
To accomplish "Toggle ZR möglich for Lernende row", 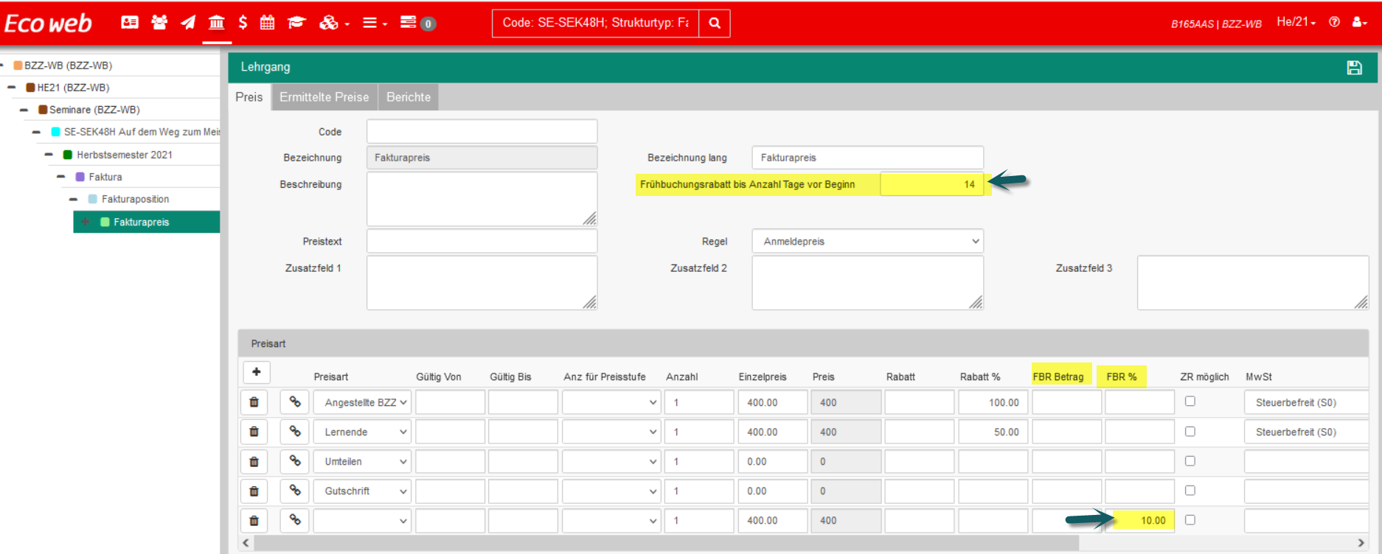I will coord(1190,432).
